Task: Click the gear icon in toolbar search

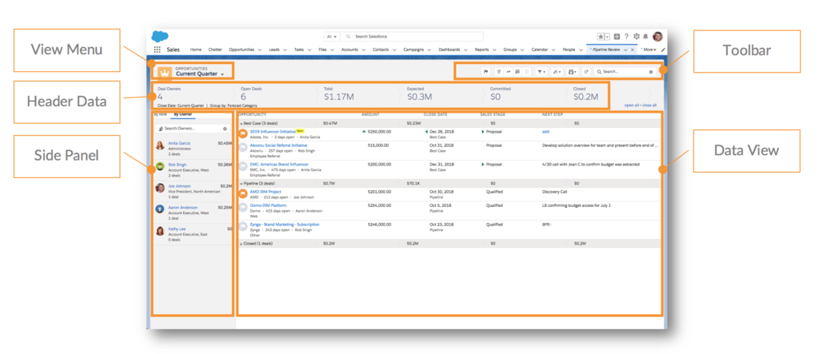Action: (651, 72)
